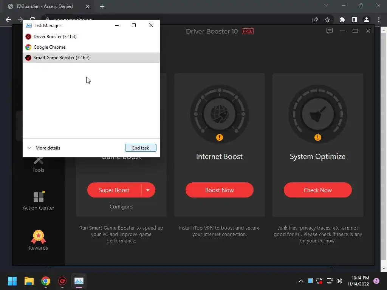This screenshot has height=290, width=387.
Task: Open a new Chrome tab
Action: 102,7
